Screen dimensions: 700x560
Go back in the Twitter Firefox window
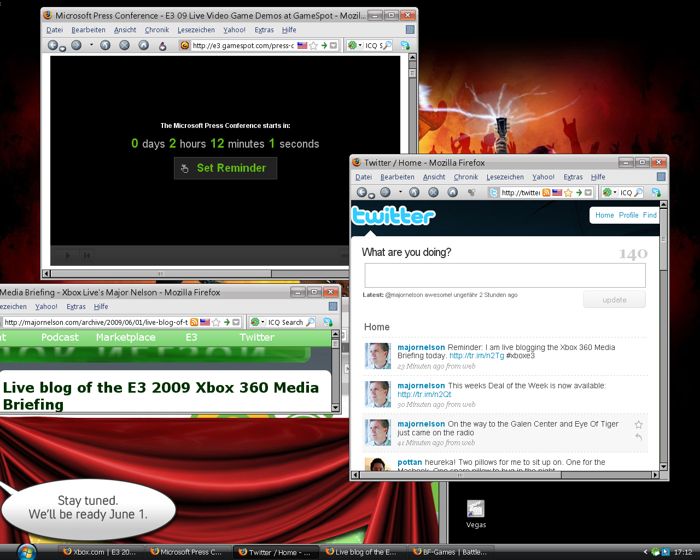(x=361, y=192)
